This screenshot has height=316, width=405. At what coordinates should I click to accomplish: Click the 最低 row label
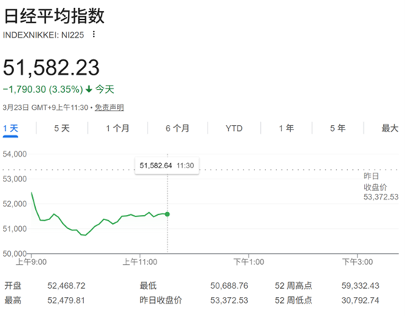148,286
